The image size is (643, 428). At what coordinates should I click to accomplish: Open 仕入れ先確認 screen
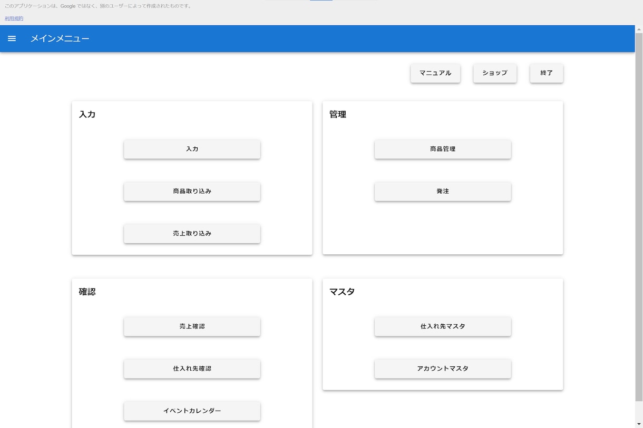192,369
